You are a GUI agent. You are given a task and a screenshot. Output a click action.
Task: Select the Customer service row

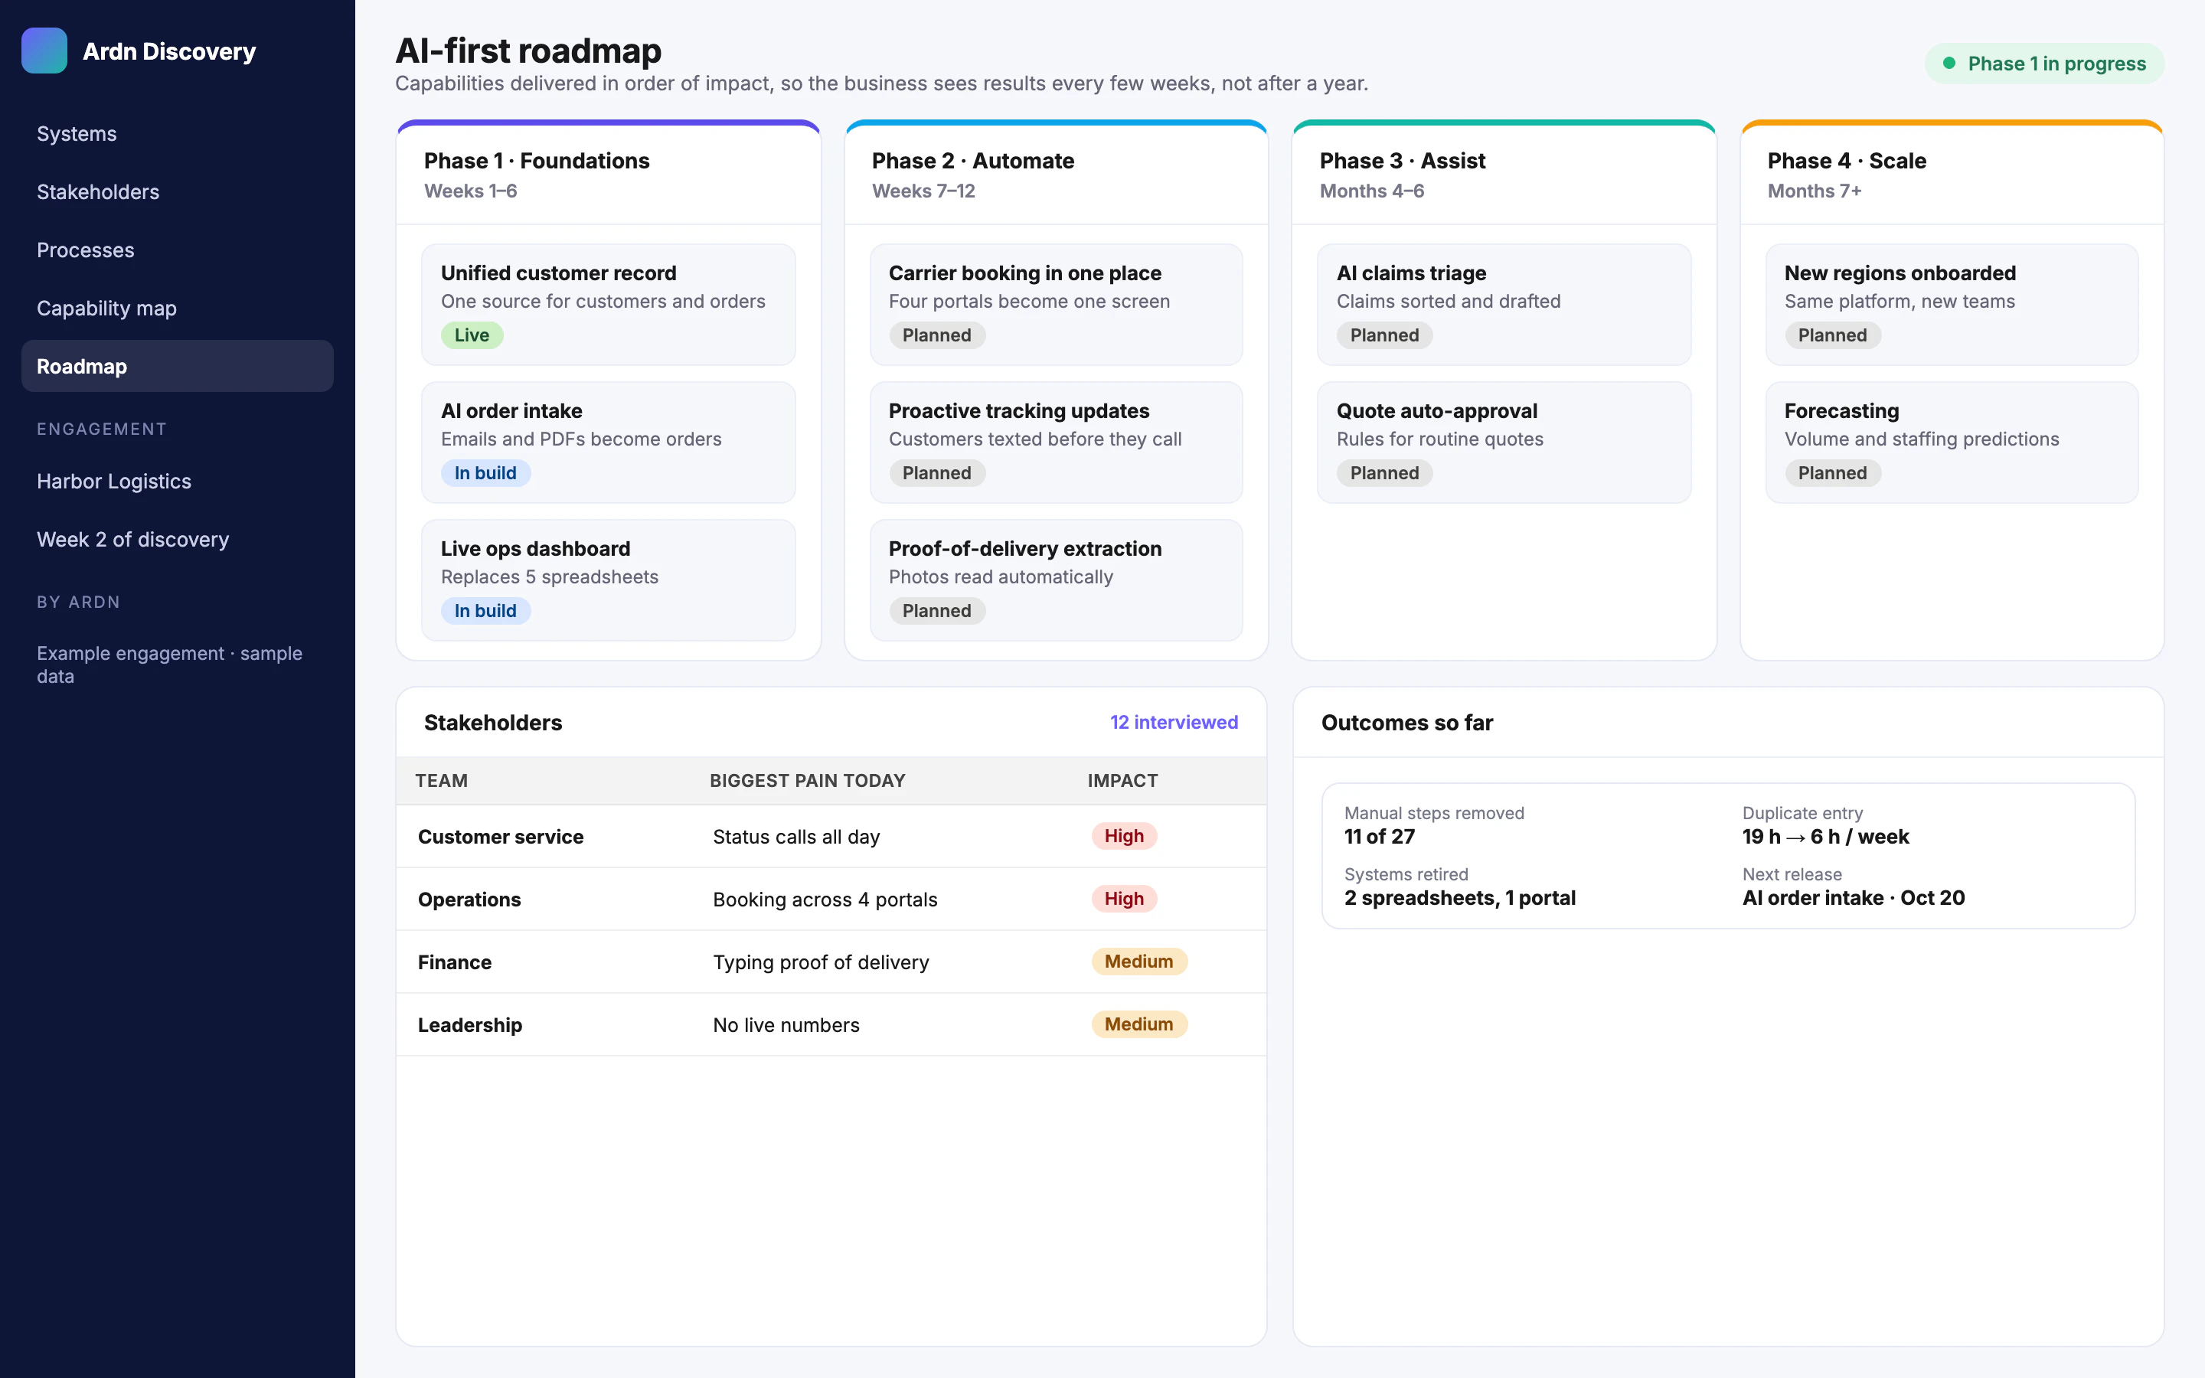[x=831, y=837]
